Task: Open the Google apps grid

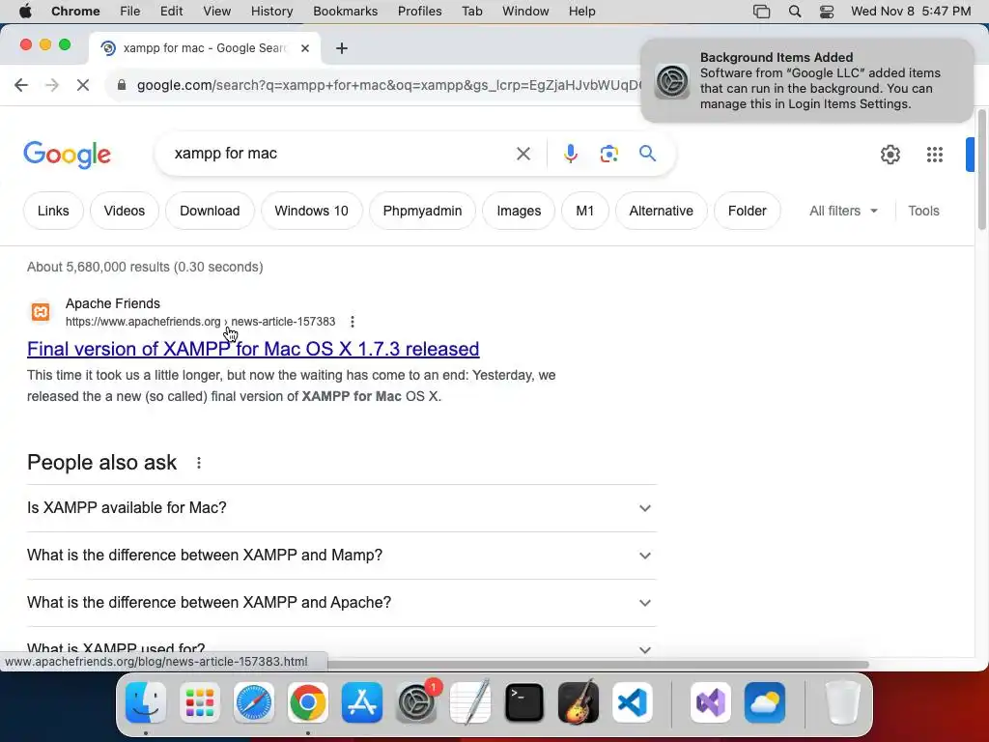Action: [x=935, y=154]
